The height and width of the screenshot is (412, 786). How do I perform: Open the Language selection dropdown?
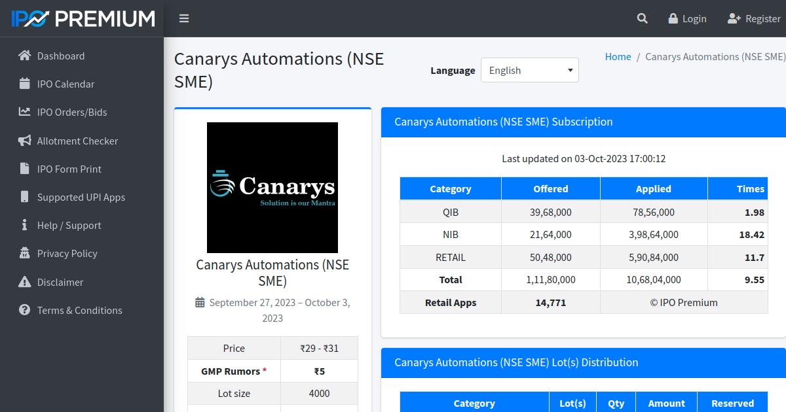529,70
